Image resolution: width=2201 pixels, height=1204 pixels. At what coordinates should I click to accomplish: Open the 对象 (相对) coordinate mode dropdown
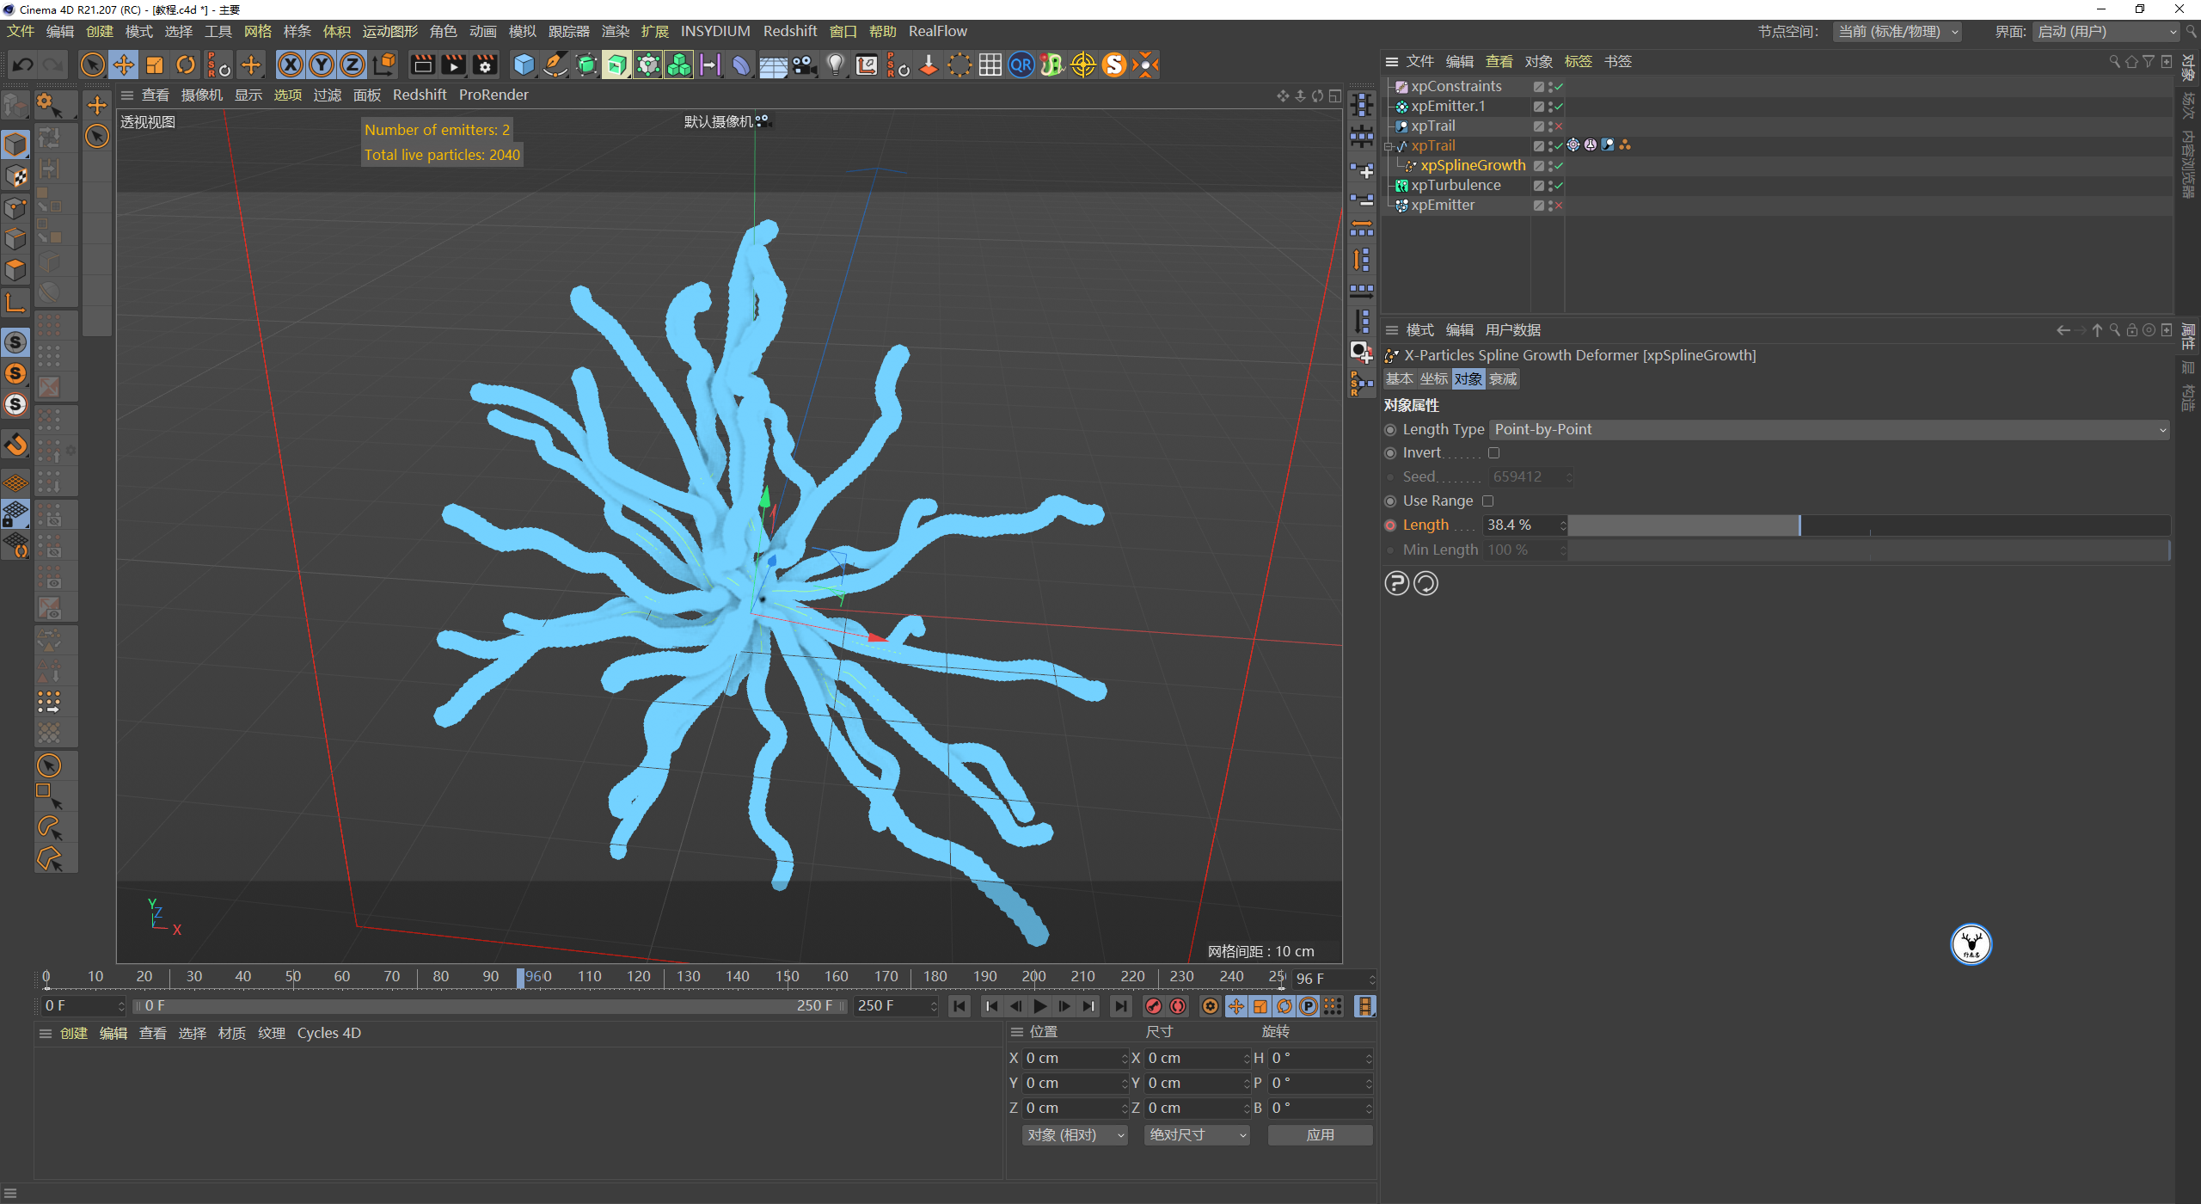tap(1075, 1135)
